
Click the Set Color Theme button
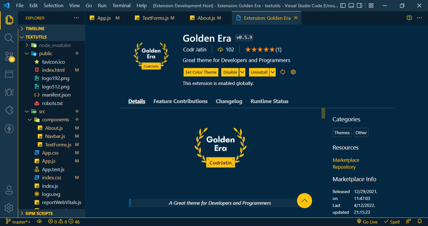[201, 72]
